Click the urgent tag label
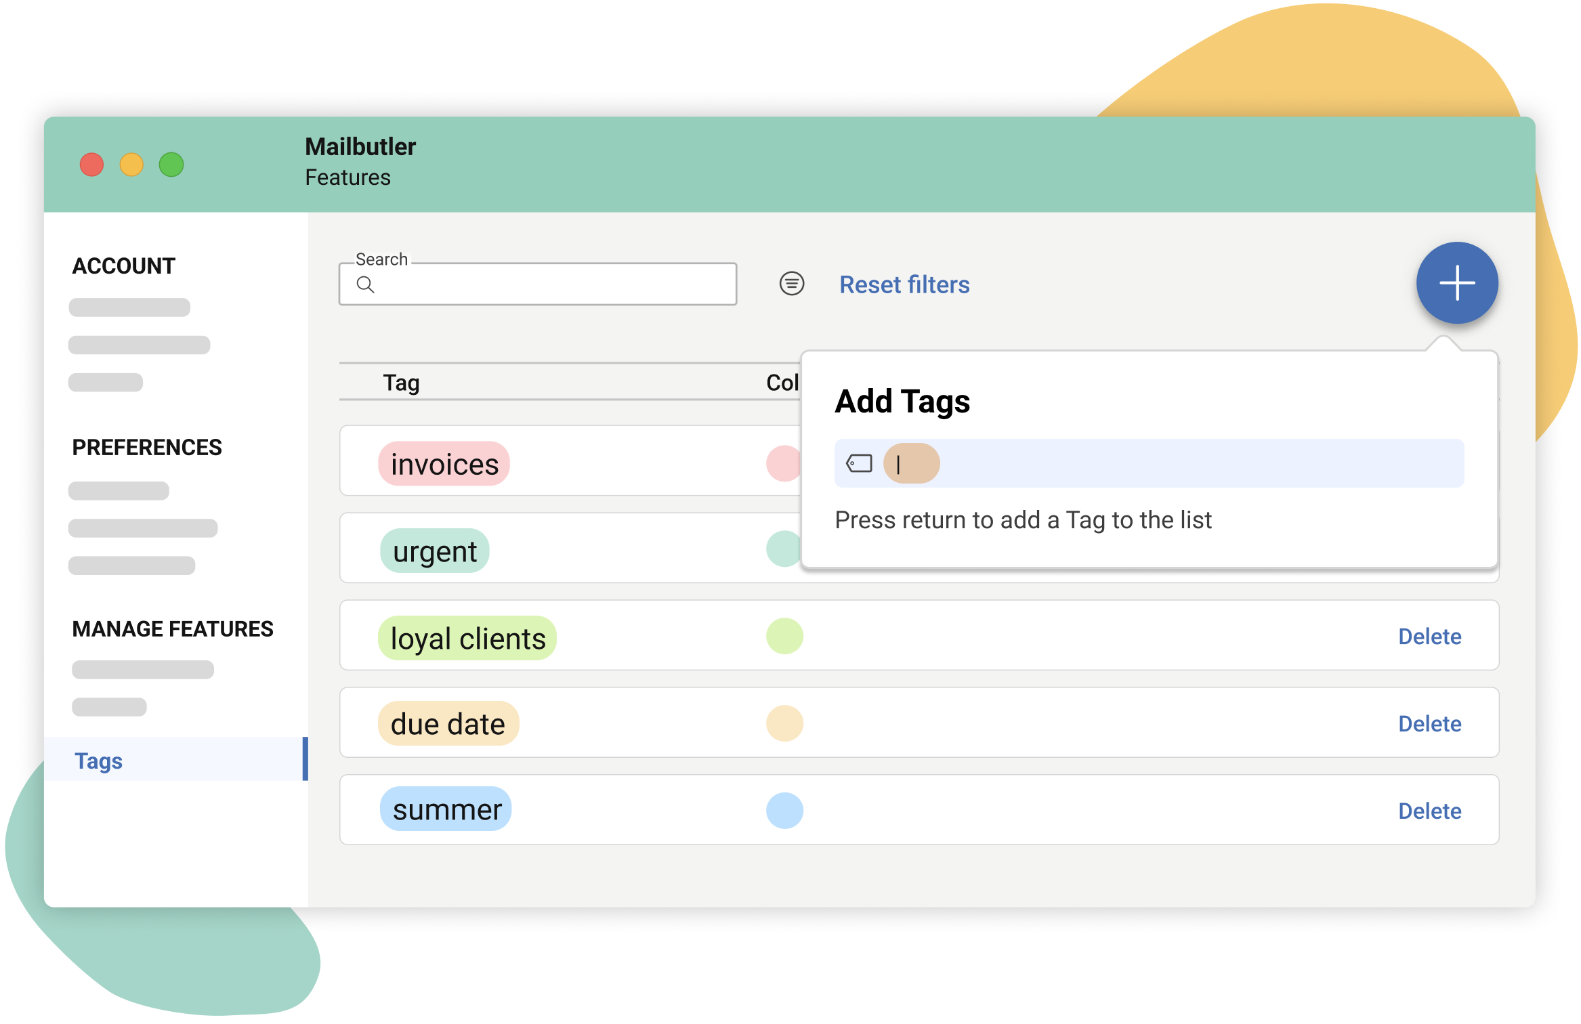This screenshot has height=1024, width=1581. point(434,551)
